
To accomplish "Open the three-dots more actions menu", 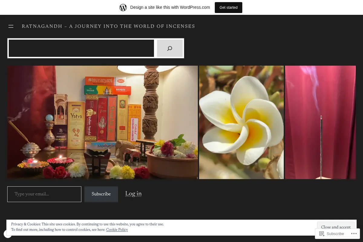I will point(354,234).
